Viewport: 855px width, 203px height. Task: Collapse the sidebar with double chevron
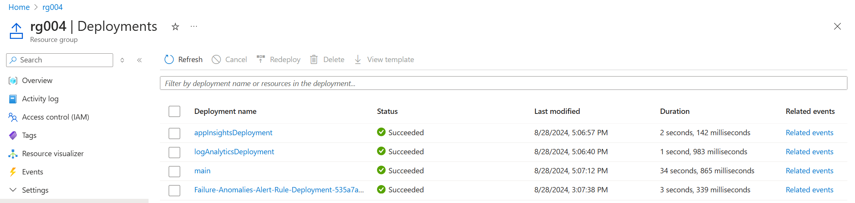139,60
